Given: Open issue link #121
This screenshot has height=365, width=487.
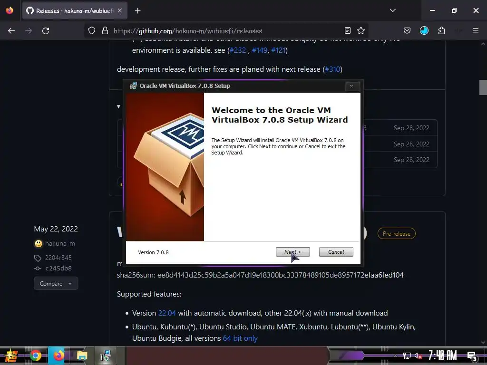Looking at the screenshot, I should click(x=278, y=50).
